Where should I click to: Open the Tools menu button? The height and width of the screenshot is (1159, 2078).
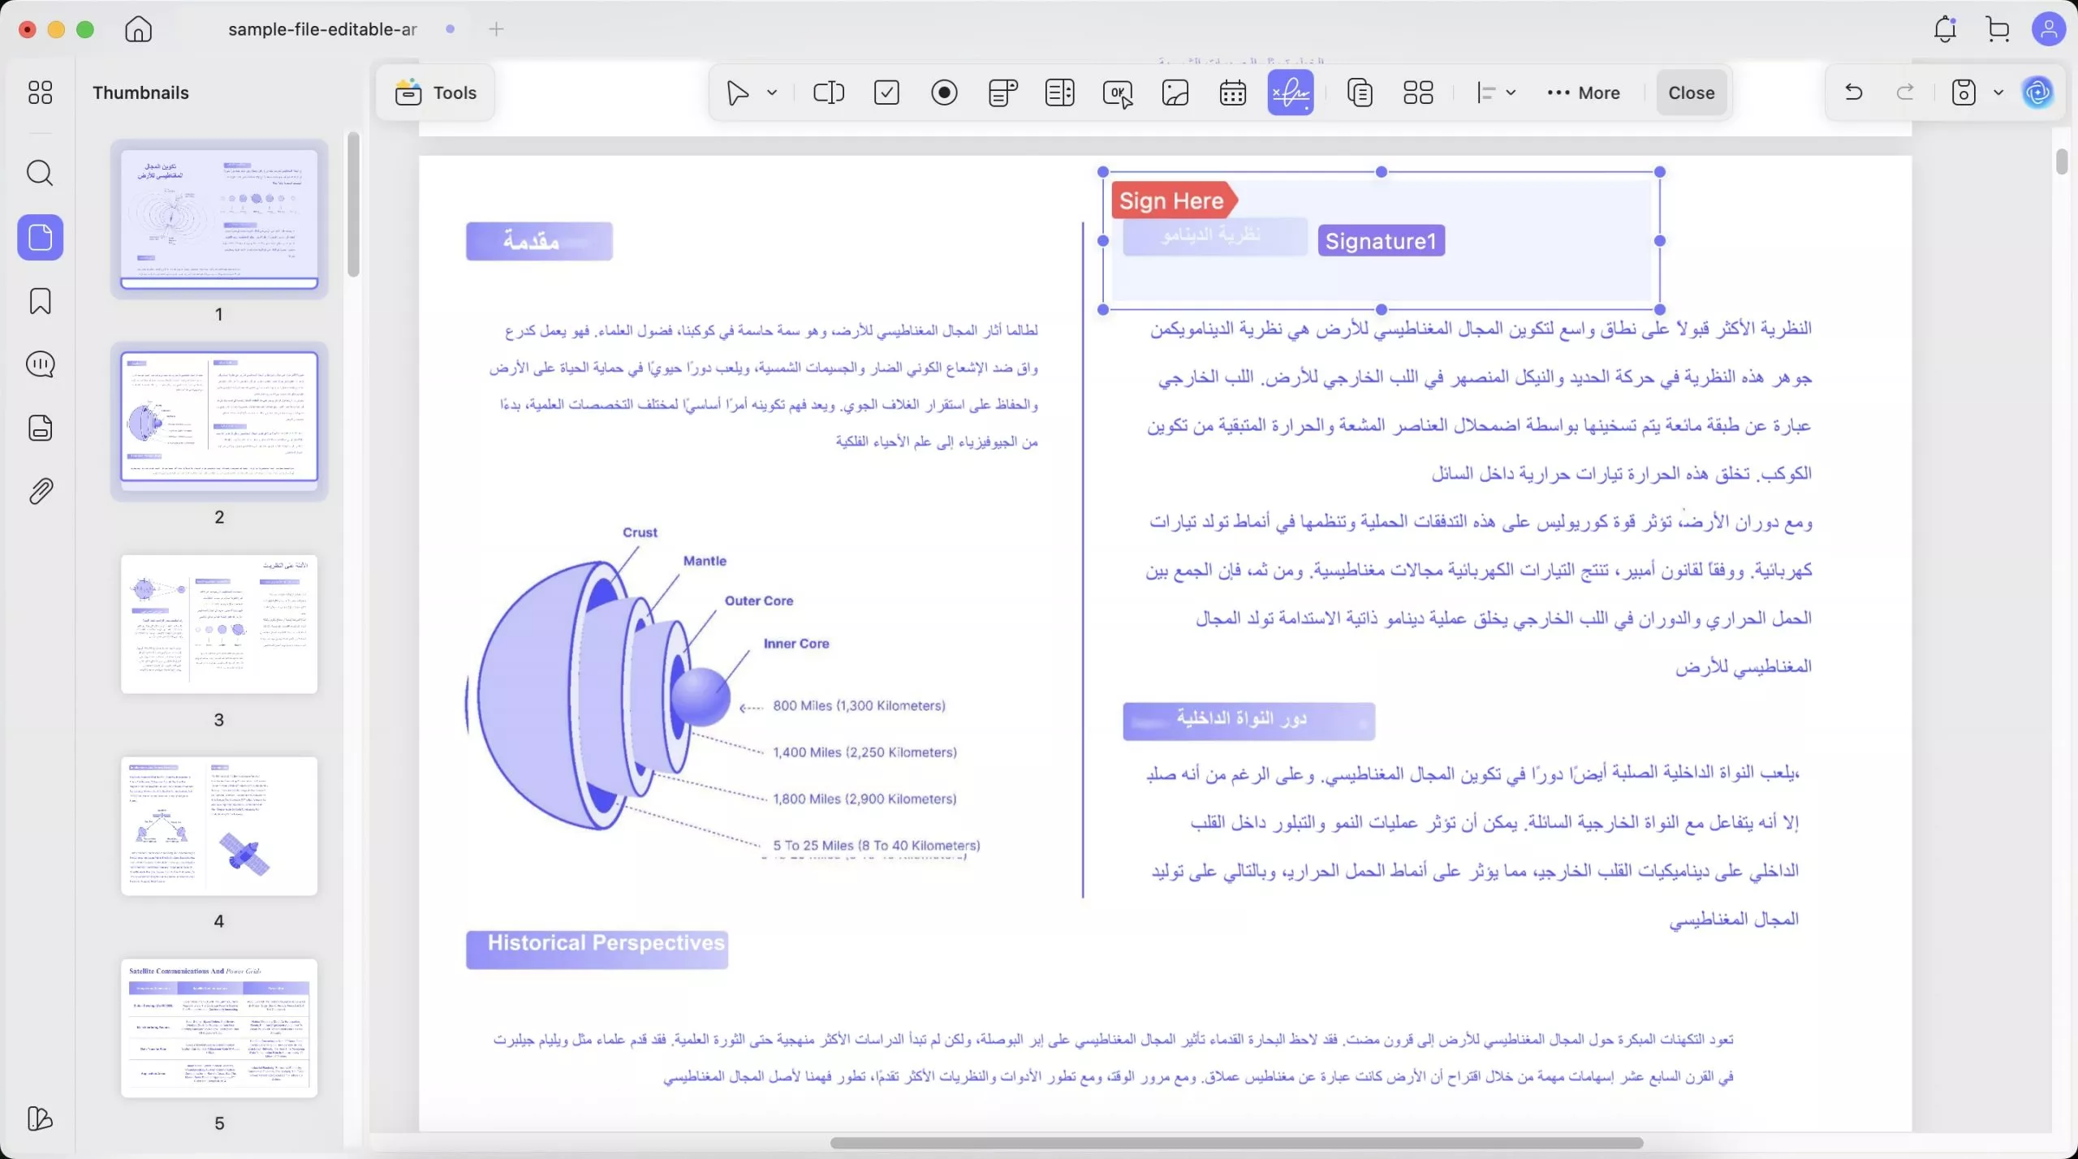[x=436, y=93]
